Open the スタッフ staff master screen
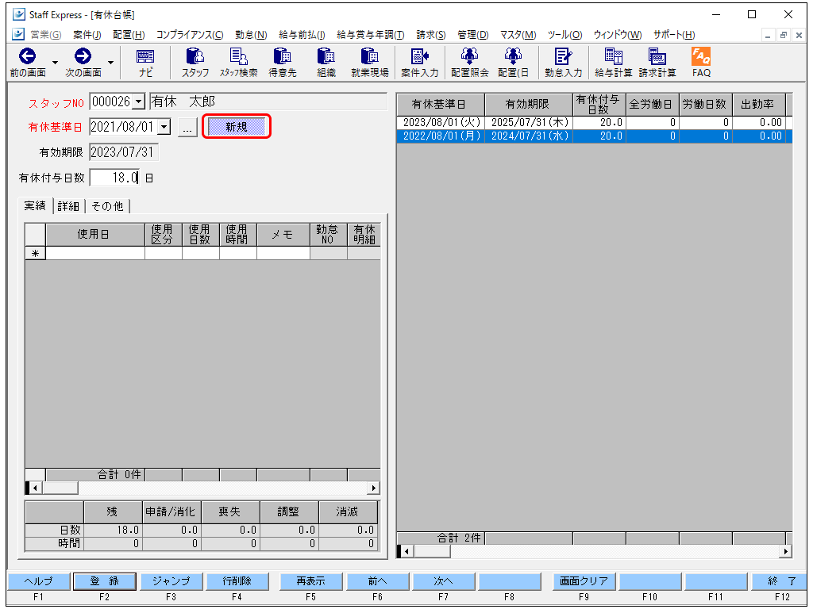The width and height of the screenshot is (813, 609). (x=195, y=63)
